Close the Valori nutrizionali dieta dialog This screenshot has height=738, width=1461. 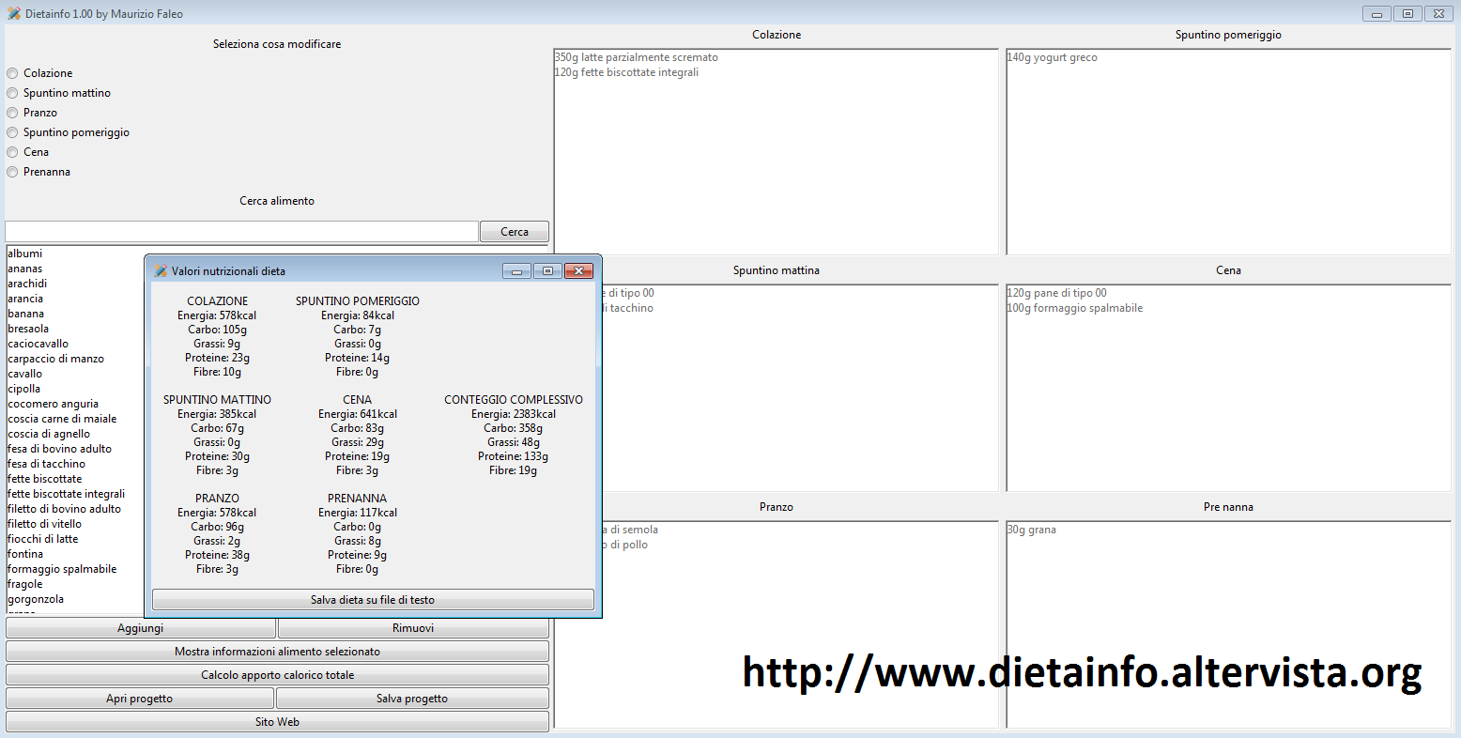coord(578,271)
